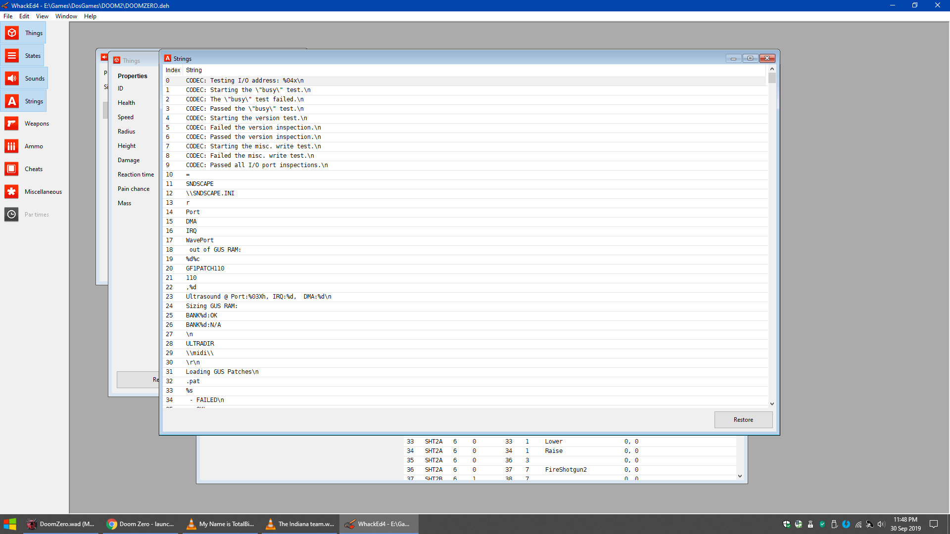Image resolution: width=950 pixels, height=534 pixels.
Task: Open the File menu
Action: (8, 16)
